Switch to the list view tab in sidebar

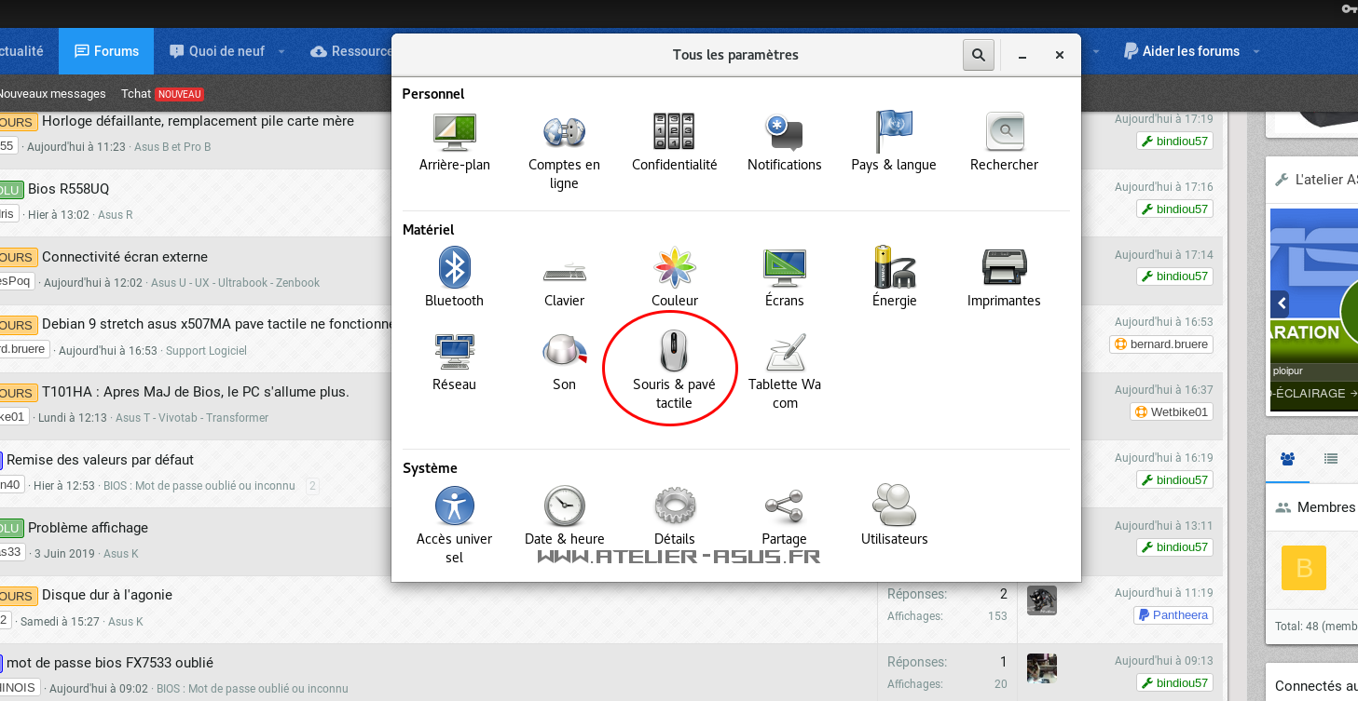click(1330, 458)
